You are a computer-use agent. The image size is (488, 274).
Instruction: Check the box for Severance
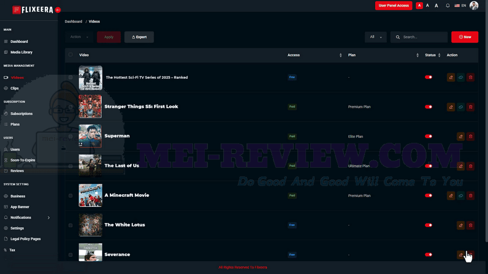pos(71,255)
